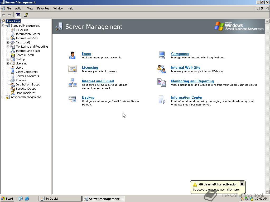
Task: Open the File menu
Action: click(9, 8)
